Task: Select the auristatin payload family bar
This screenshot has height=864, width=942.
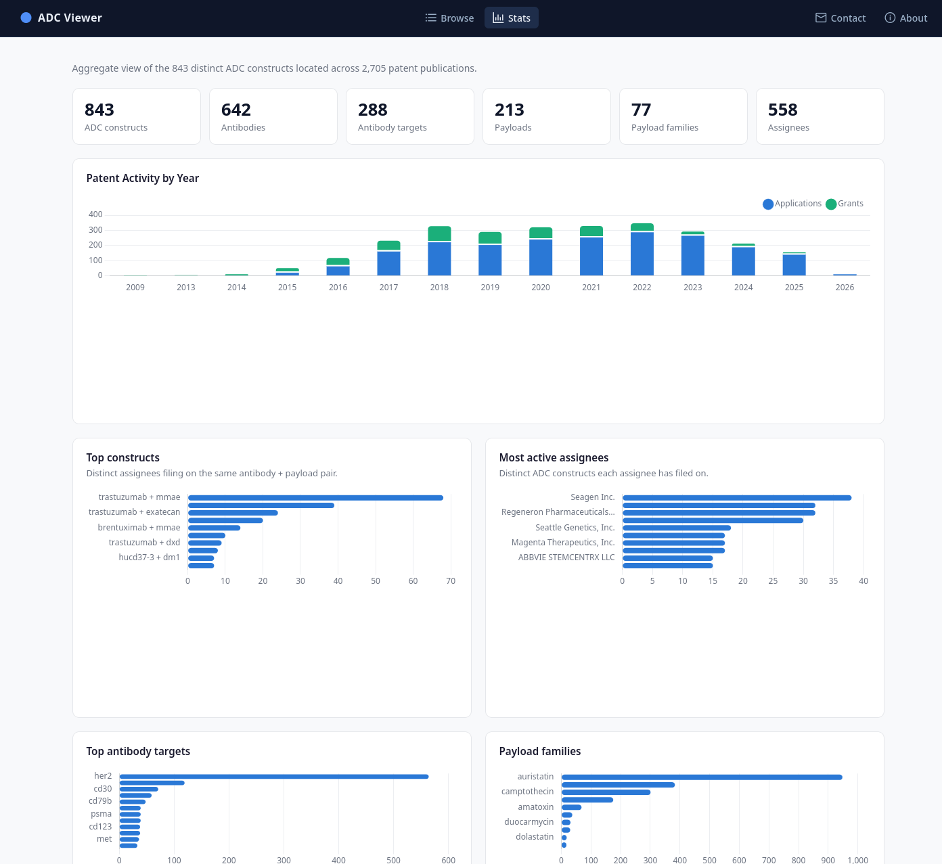Action: [702, 777]
